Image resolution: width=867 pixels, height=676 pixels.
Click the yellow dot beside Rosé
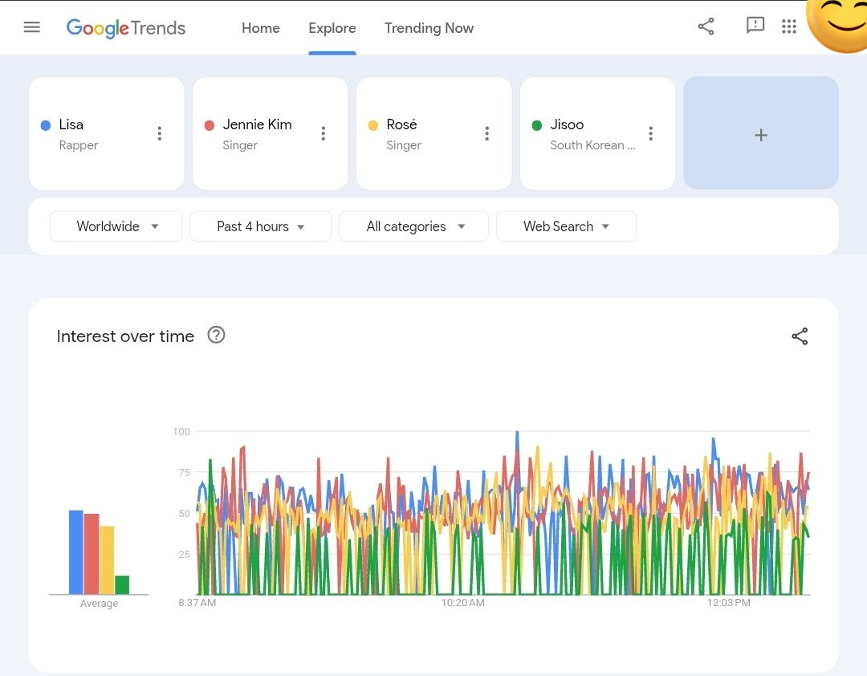point(373,125)
